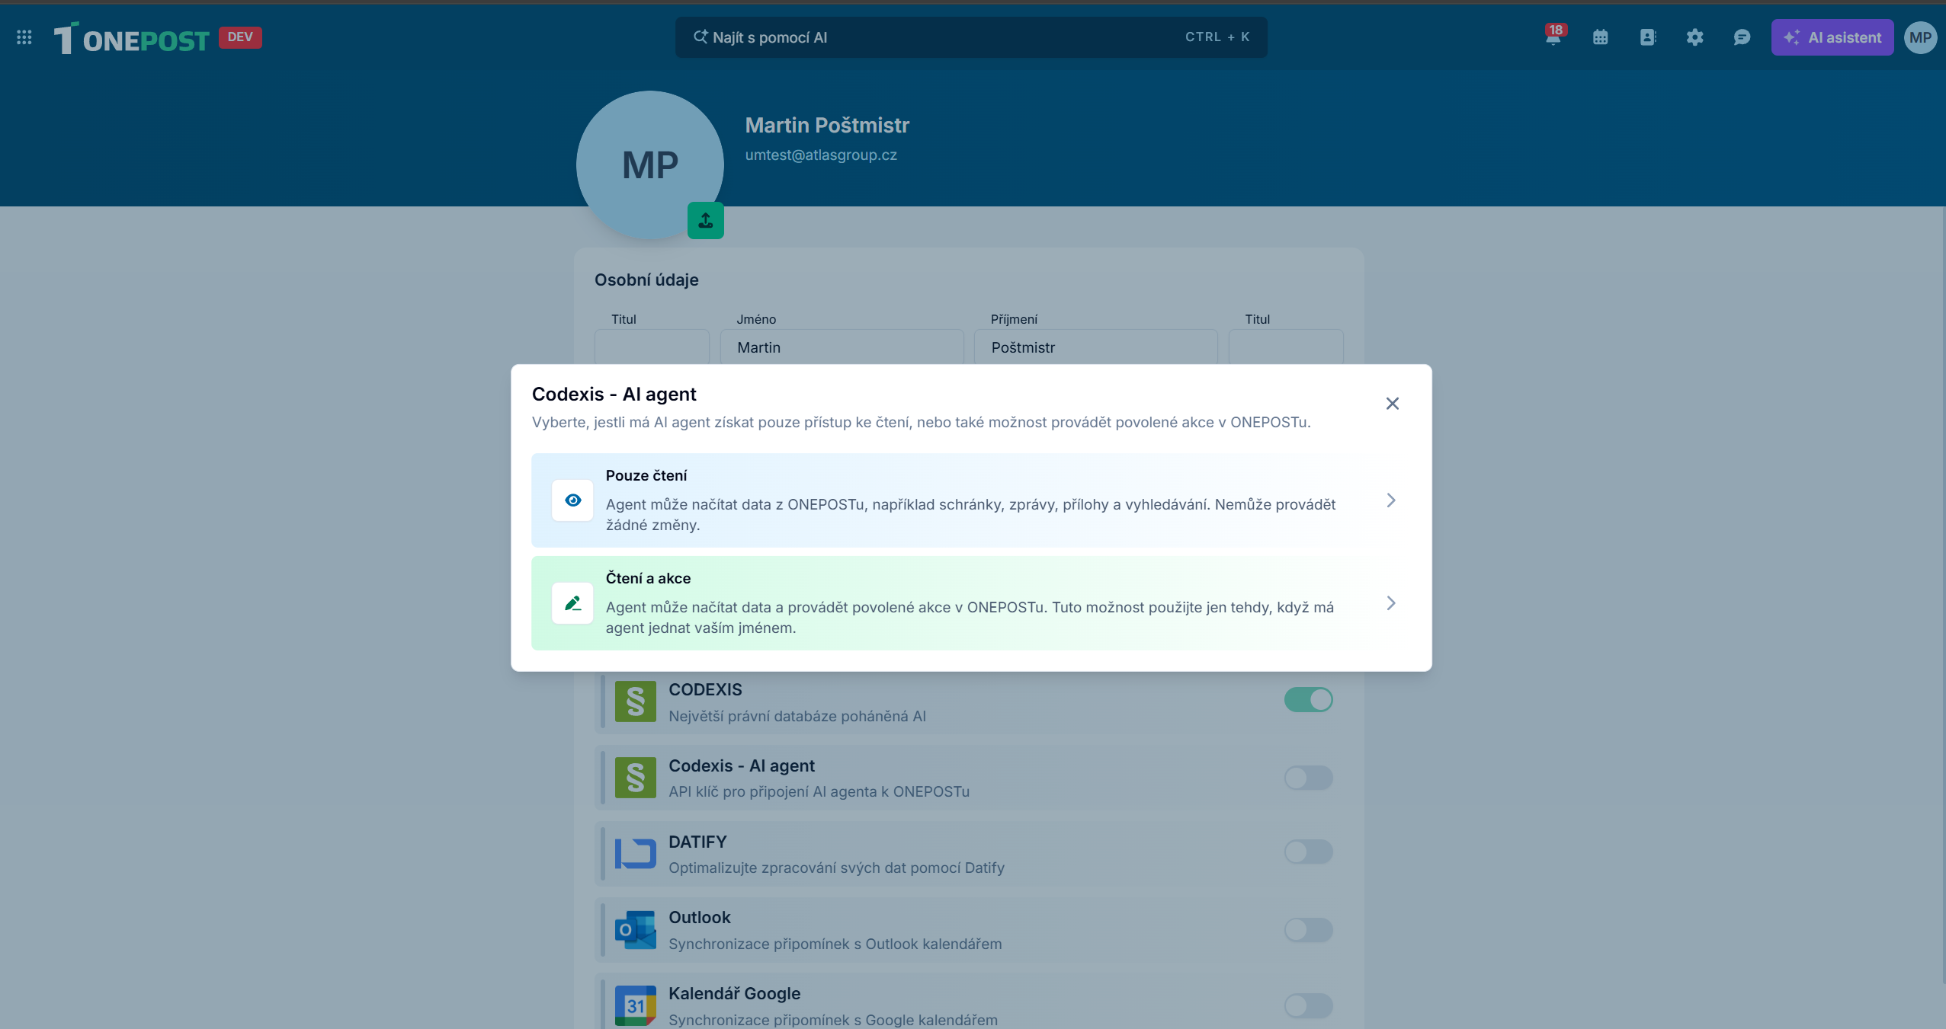Screen dimensions: 1946x1029
Task: Click the ONEPOST logo
Action: click(132, 38)
